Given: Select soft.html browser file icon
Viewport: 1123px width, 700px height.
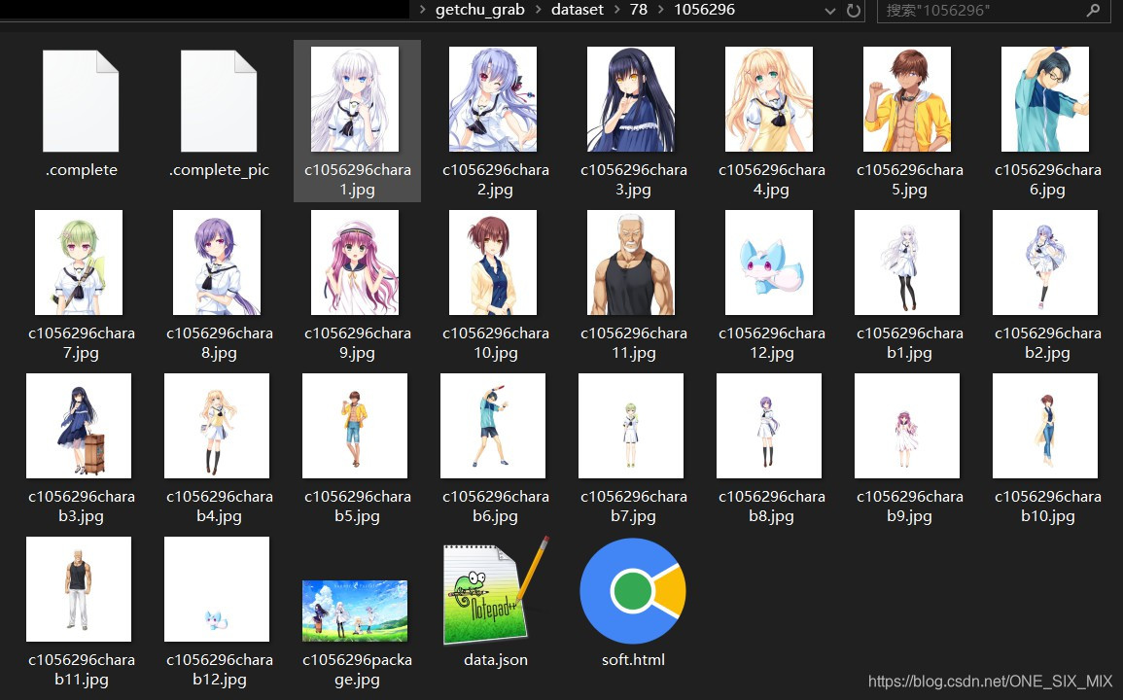Looking at the screenshot, I should coord(633,591).
